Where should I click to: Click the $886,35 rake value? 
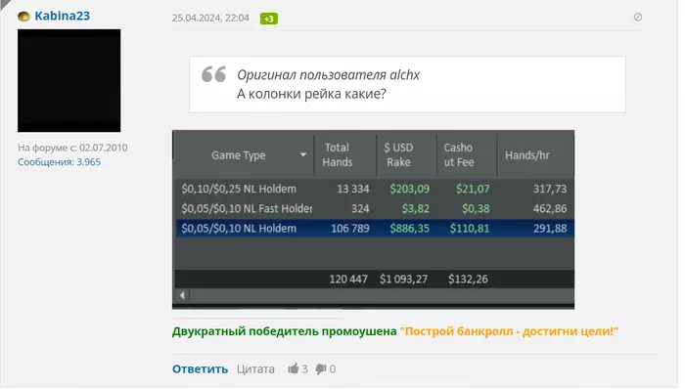(x=409, y=229)
